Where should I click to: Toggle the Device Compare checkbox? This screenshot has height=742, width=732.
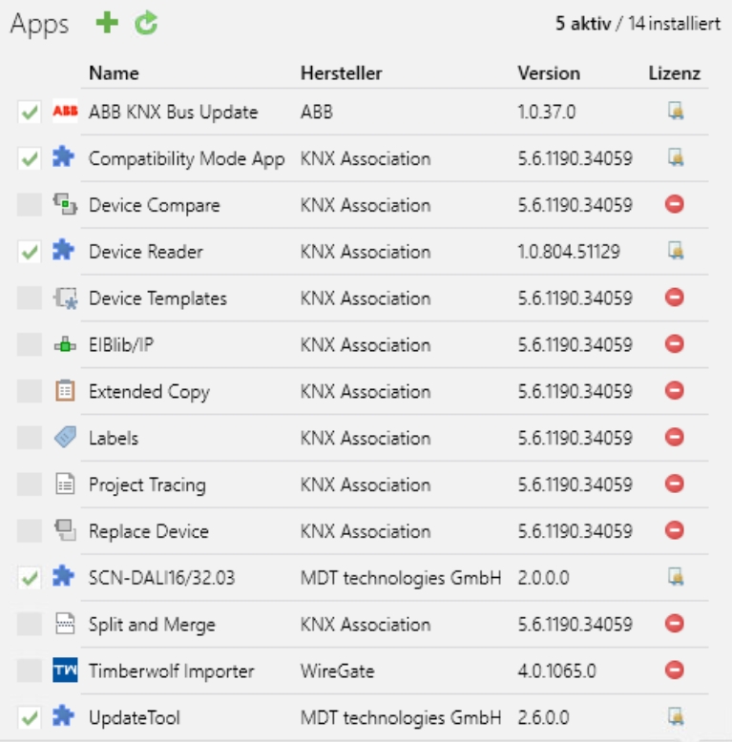tap(30, 204)
